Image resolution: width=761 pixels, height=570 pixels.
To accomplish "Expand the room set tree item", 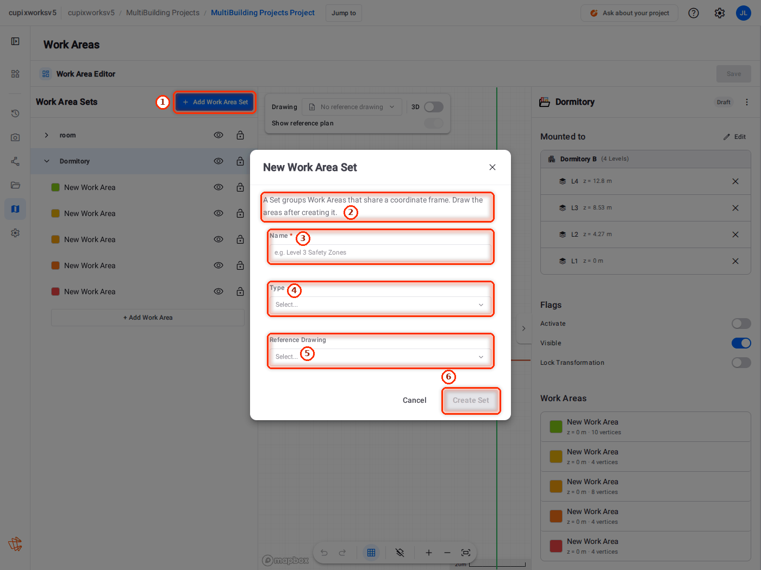I will 47,135.
